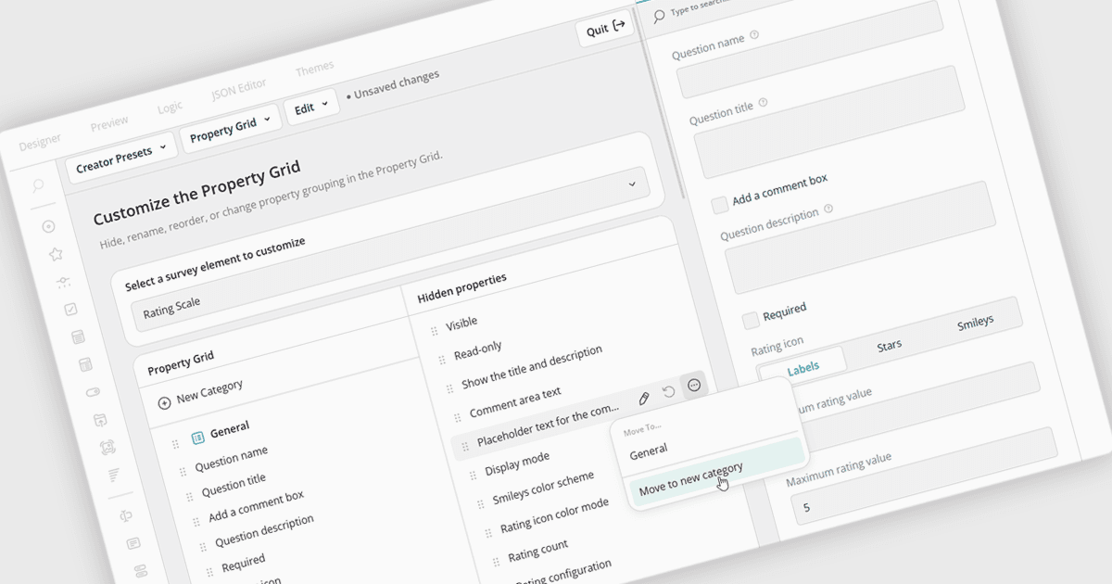Click the Quit button
This screenshot has width=1112, height=584.
point(605,28)
